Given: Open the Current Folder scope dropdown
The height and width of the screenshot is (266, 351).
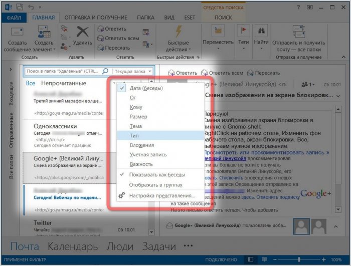Looking at the screenshot, I should pyautogui.click(x=133, y=71).
